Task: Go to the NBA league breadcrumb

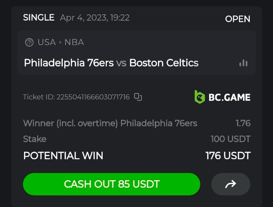Action: 74,42
